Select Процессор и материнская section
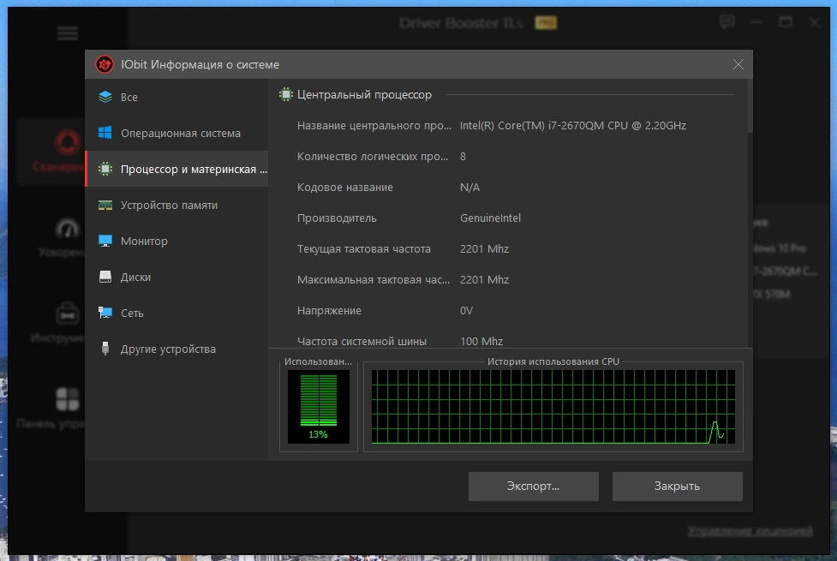837x561 pixels. [x=176, y=169]
